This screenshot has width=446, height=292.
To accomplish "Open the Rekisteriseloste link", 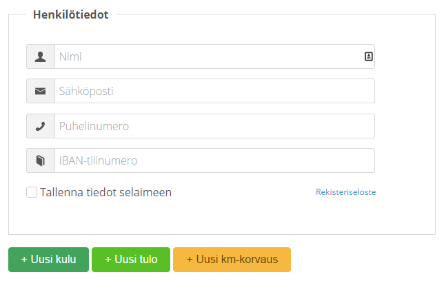I will click(346, 192).
